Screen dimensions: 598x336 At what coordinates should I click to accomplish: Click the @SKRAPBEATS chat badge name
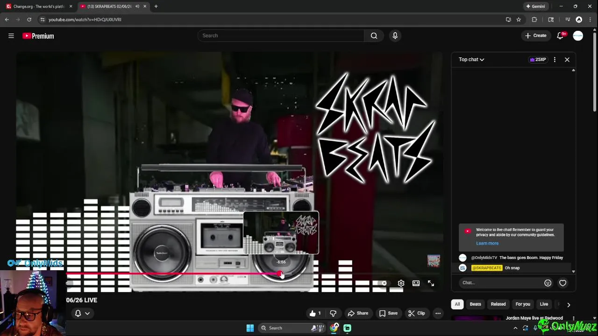[487, 268]
